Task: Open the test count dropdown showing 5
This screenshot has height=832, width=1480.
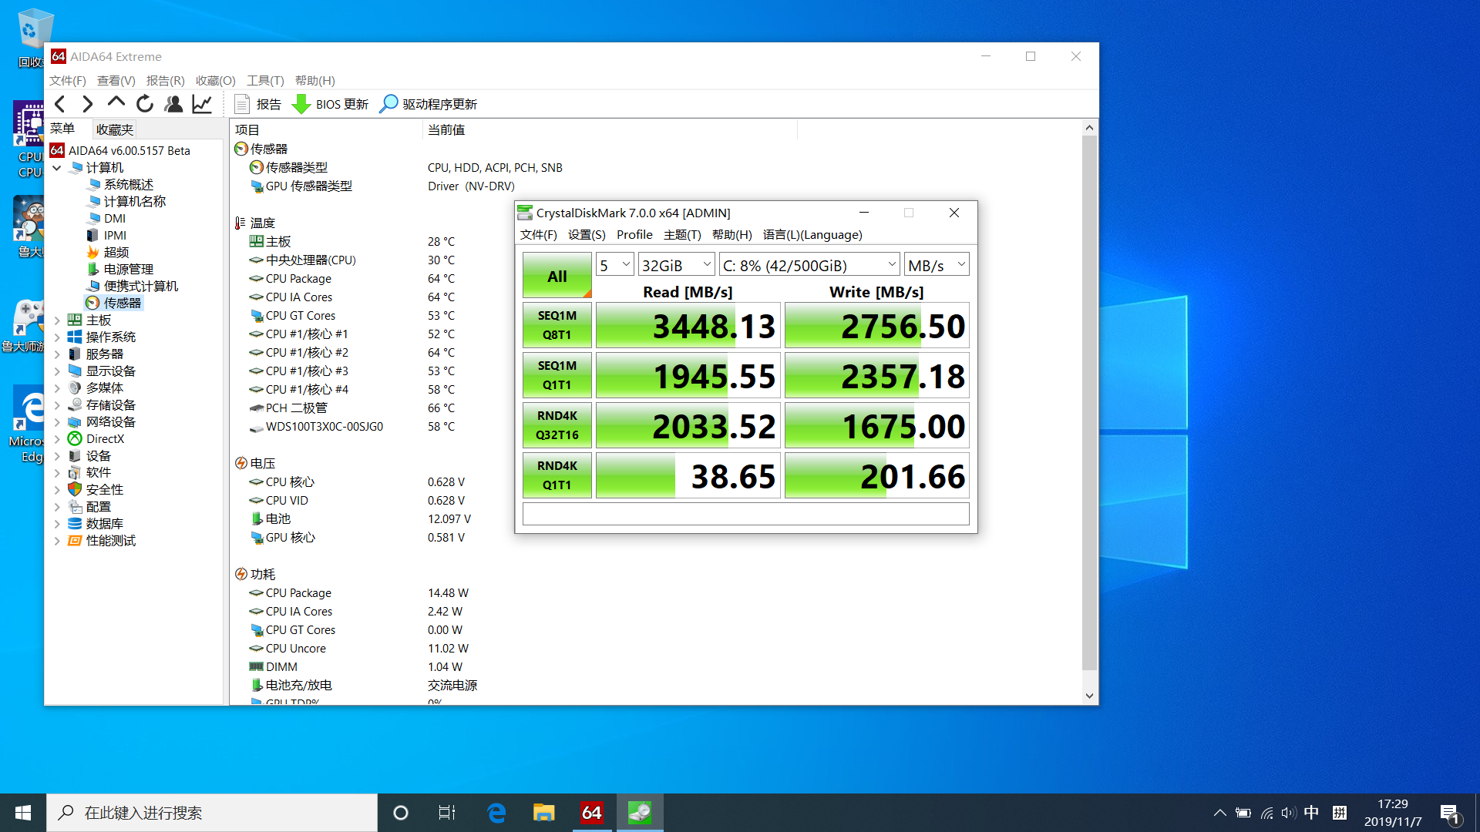Action: point(615,265)
